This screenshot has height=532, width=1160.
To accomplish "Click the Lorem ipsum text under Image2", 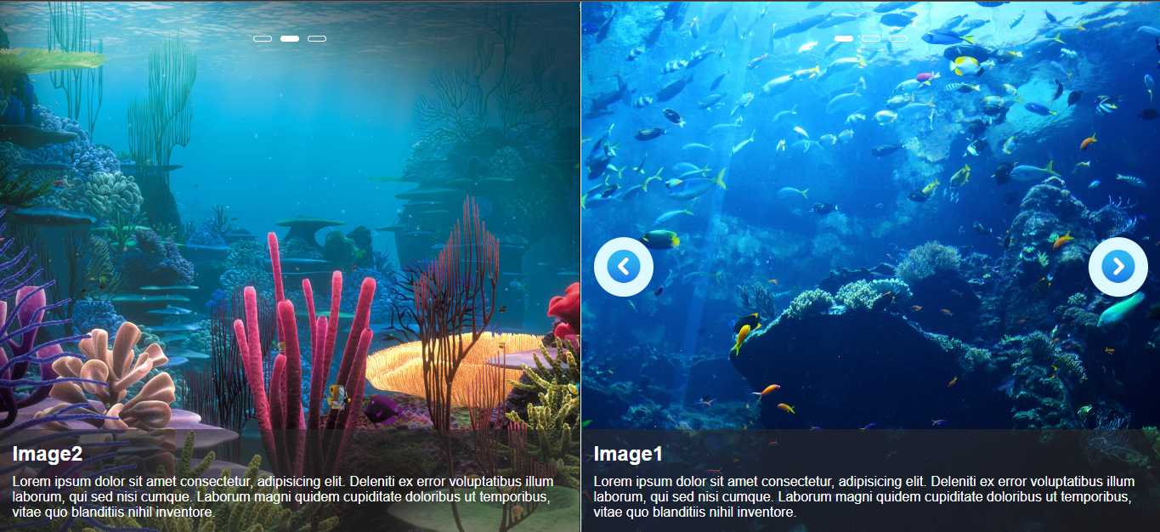I will pyautogui.click(x=283, y=497).
